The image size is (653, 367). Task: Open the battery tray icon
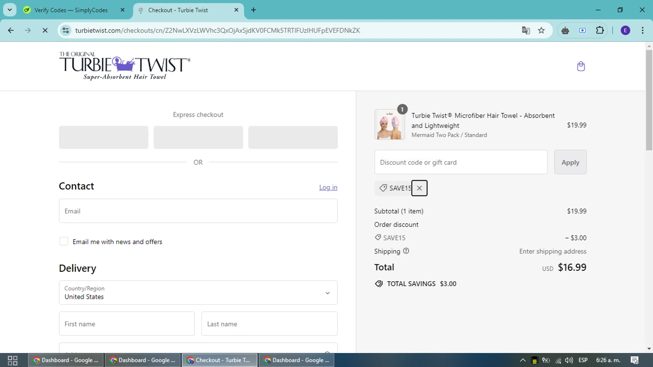click(x=546, y=360)
